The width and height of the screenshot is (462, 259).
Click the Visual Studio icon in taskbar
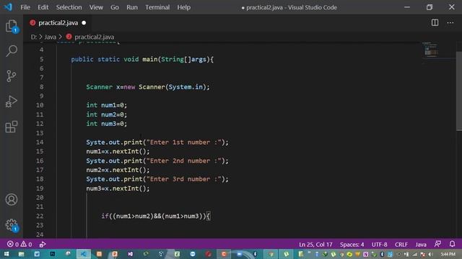tap(130, 254)
